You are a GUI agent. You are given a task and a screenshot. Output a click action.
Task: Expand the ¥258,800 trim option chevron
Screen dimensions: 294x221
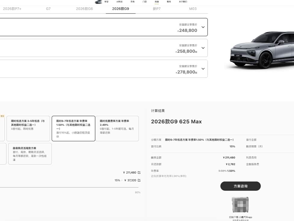pyautogui.click(x=203, y=48)
